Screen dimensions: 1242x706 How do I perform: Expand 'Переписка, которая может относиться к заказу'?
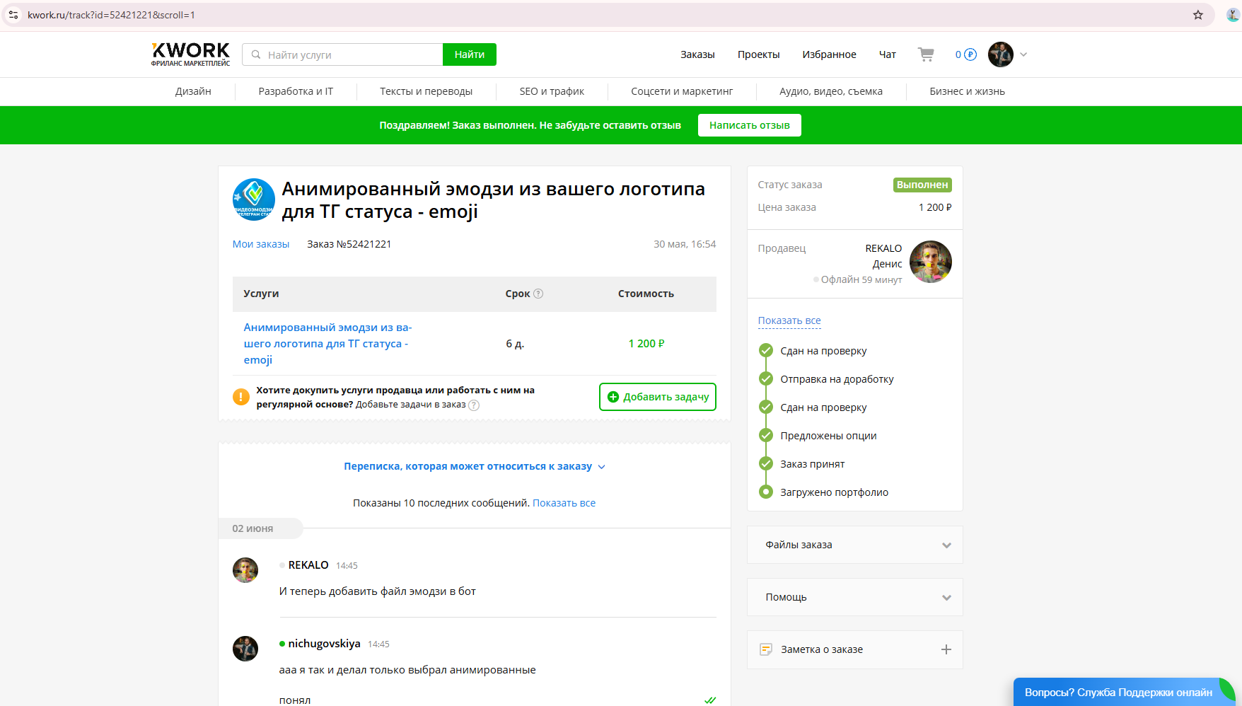point(475,466)
